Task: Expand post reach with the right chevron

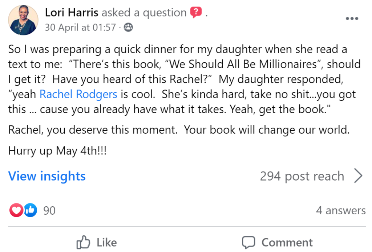Action: click(358, 176)
